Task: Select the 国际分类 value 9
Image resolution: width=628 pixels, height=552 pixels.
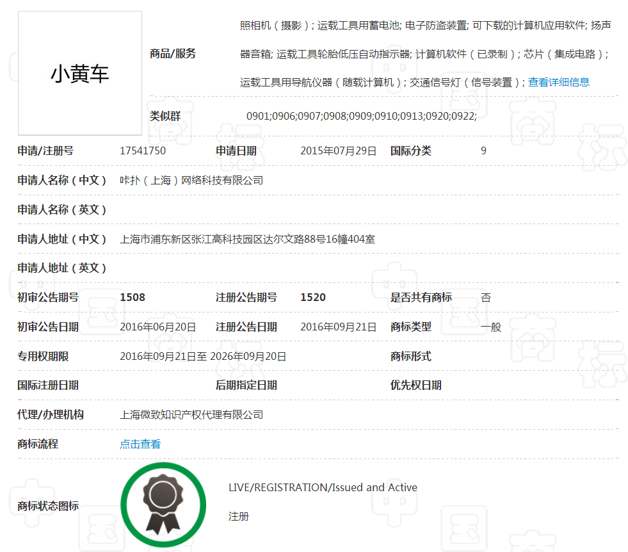Action: [483, 150]
